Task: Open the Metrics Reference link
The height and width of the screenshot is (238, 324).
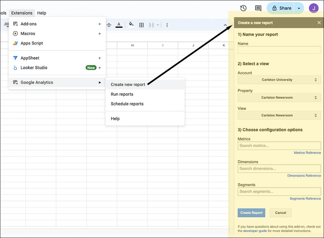Action: [x=307, y=153]
